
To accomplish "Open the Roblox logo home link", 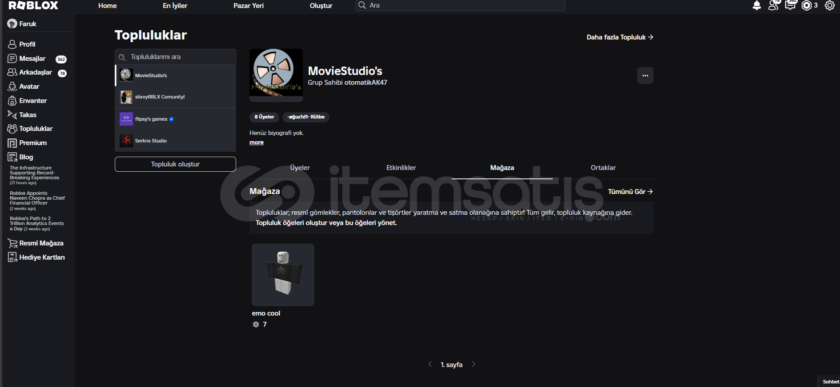I will point(33,5).
